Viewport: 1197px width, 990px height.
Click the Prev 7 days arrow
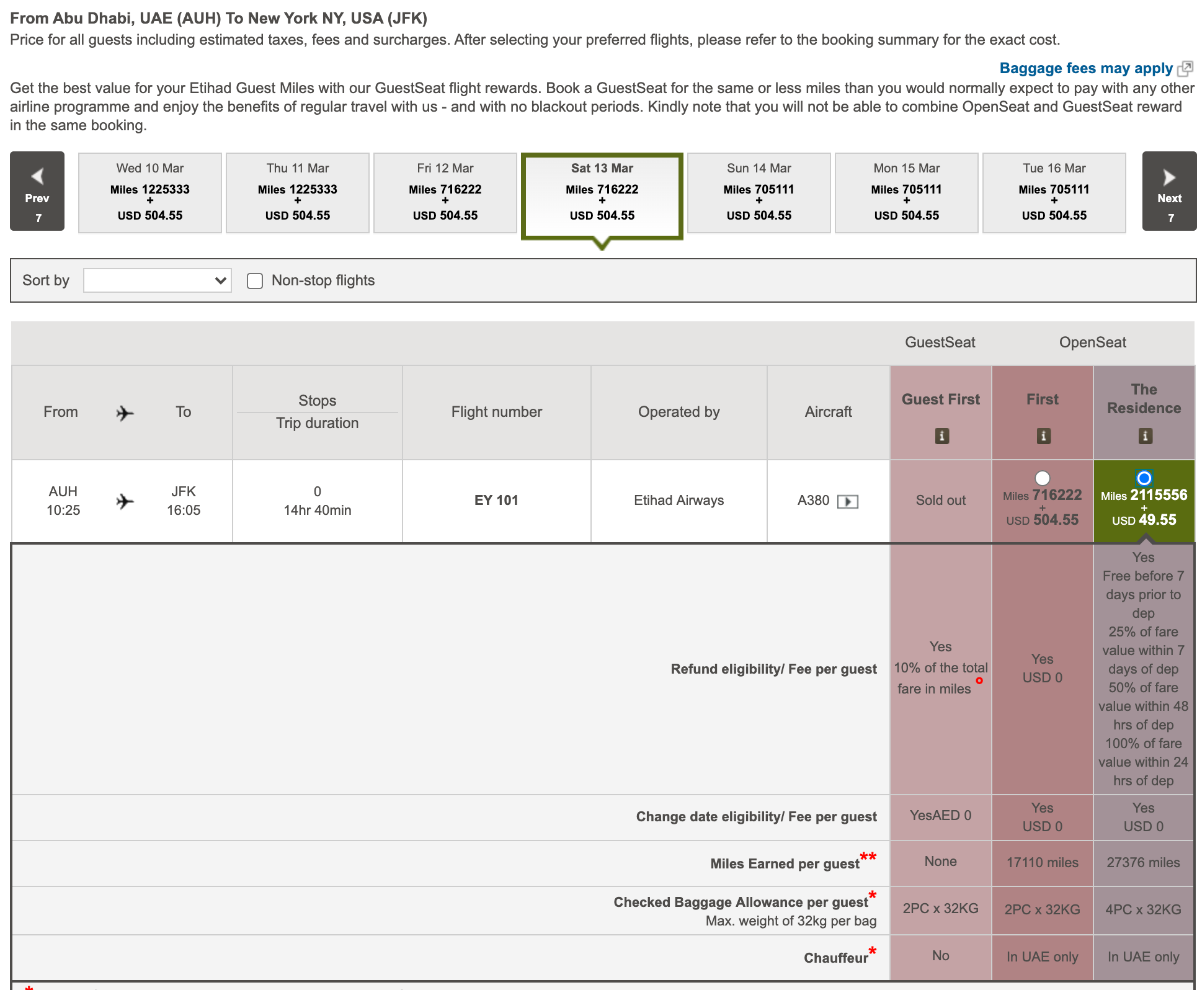[37, 191]
